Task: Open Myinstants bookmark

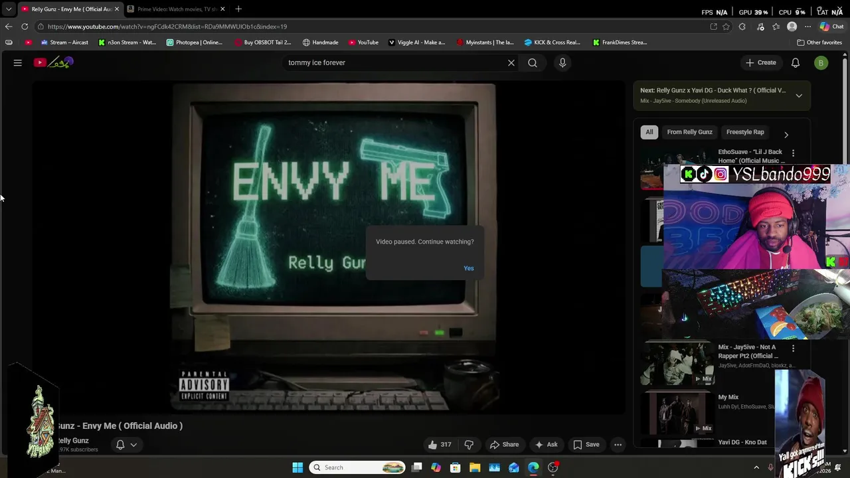Action: tap(485, 42)
